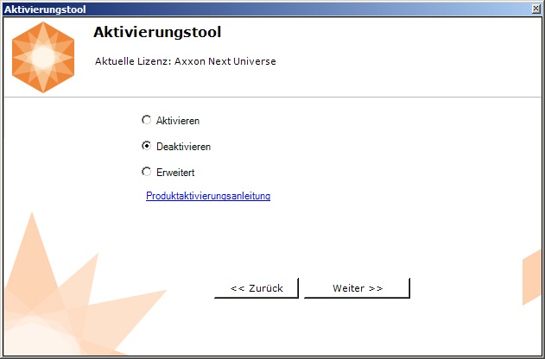This screenshot has width=545, height=359.
Task: Click the Erweitert label text
Action: [x=175, y=173]
